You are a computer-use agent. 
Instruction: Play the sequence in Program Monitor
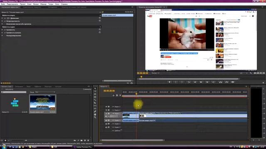click(x=201, y=82)
